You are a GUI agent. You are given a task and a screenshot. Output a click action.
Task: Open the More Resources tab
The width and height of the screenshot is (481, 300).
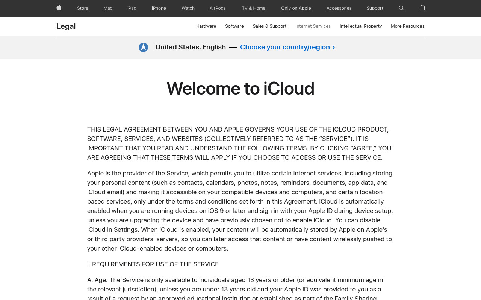click(408, 26)
